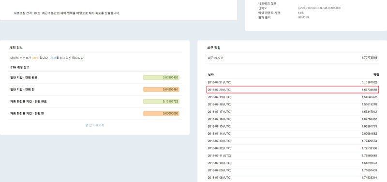Click the current block number 6001199
Screen dimensions: 387x182
(x=303, y=17)
